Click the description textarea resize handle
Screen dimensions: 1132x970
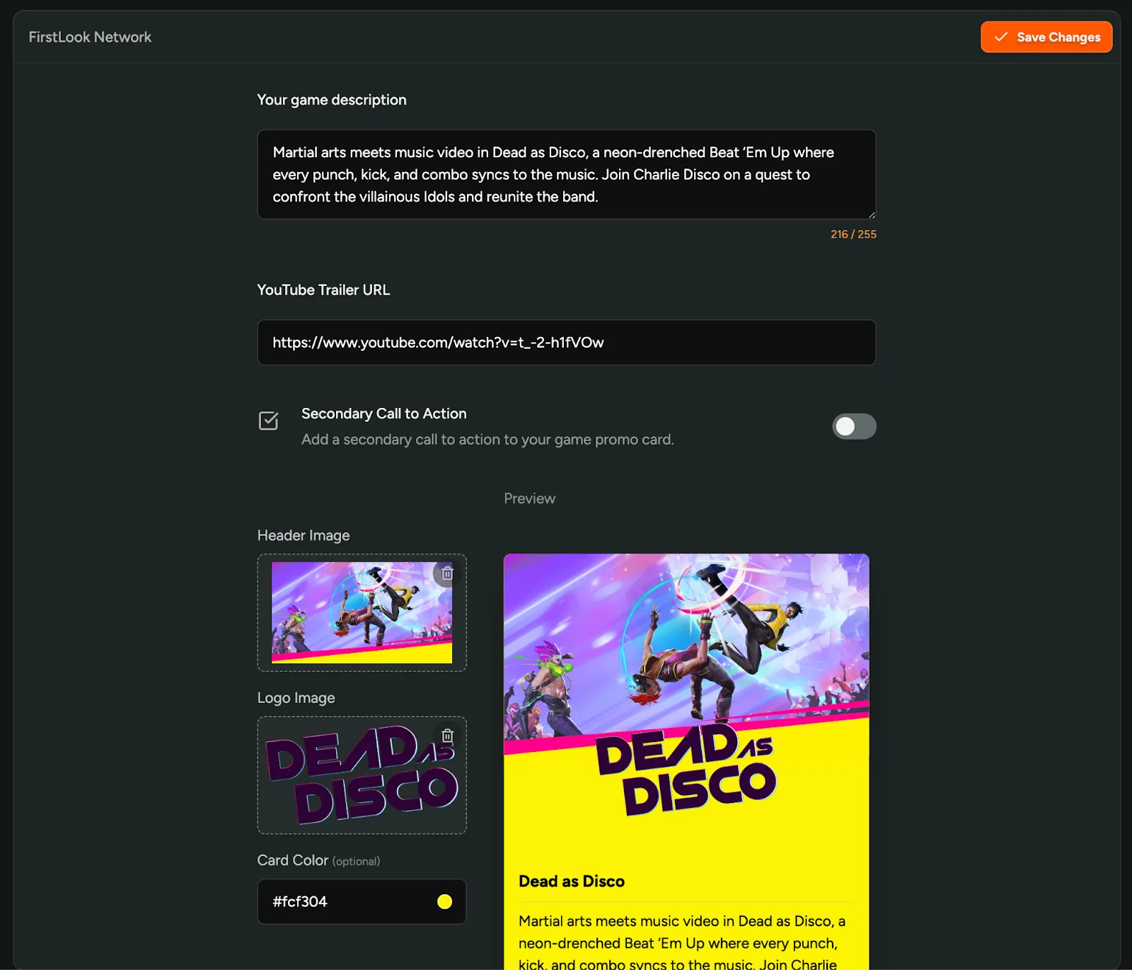(871, 215)
